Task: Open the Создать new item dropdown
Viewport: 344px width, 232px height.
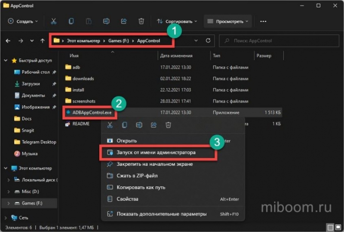Action: pyautogui.click(x=23, y=21)
